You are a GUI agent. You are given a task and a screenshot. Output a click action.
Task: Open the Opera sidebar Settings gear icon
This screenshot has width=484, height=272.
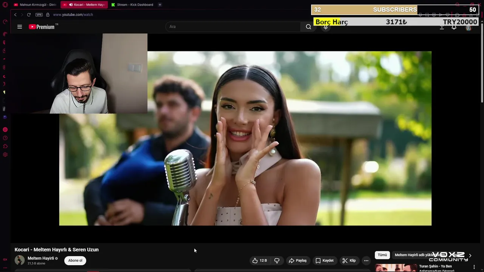pyautogui.click(x=5, y=155)
